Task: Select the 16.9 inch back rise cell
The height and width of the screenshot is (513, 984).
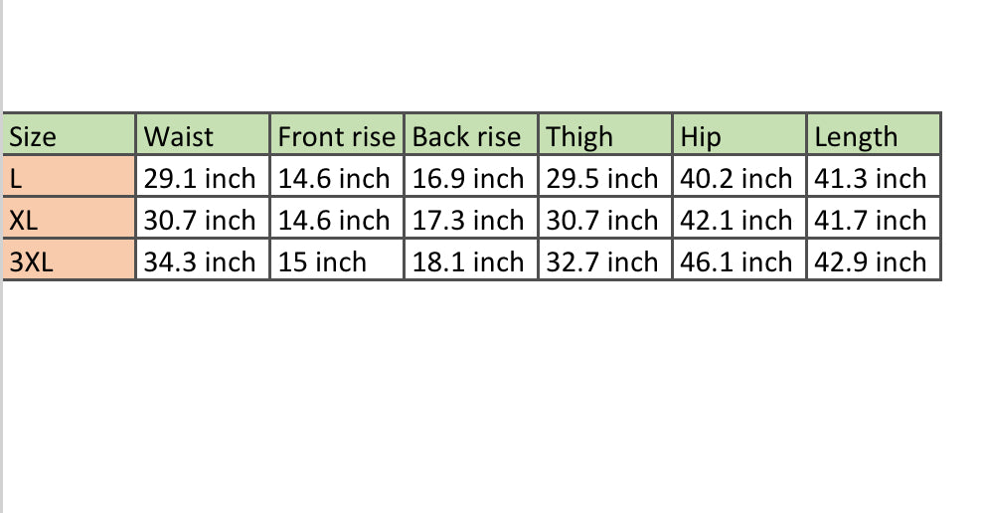Action: click(471, 178)
